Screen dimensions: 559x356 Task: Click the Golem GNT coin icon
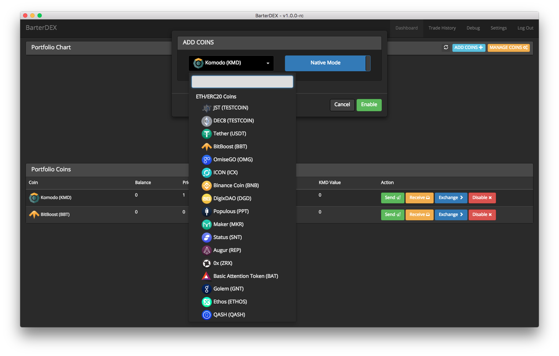pos(206,289)
